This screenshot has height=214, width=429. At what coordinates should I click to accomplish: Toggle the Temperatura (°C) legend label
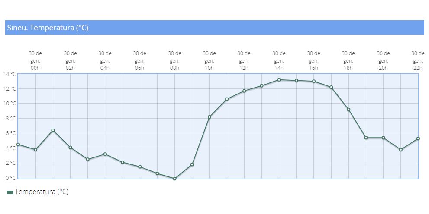(x=42, y=192)
